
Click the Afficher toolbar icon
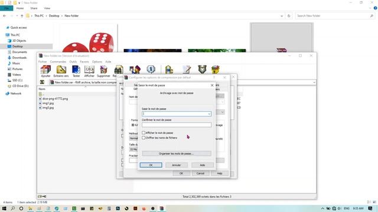pyautogui.click(x=89, y=71)
